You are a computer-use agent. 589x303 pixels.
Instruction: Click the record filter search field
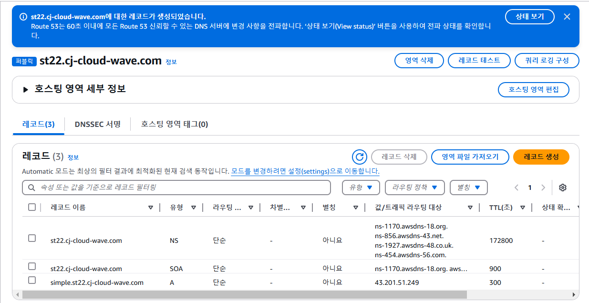[176, 188]
